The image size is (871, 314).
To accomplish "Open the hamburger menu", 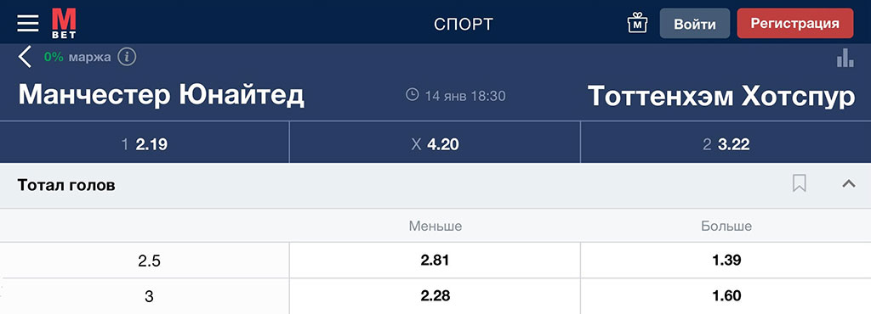I will click(x=28, y=23).
